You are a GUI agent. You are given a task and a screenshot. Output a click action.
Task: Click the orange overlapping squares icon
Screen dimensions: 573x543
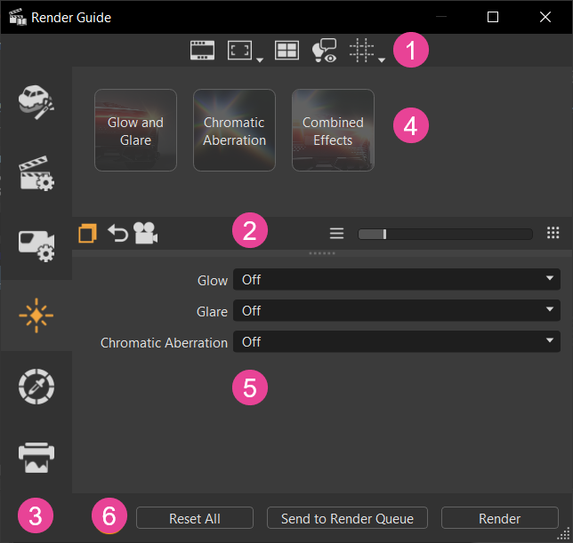click(x=88, y=233)
